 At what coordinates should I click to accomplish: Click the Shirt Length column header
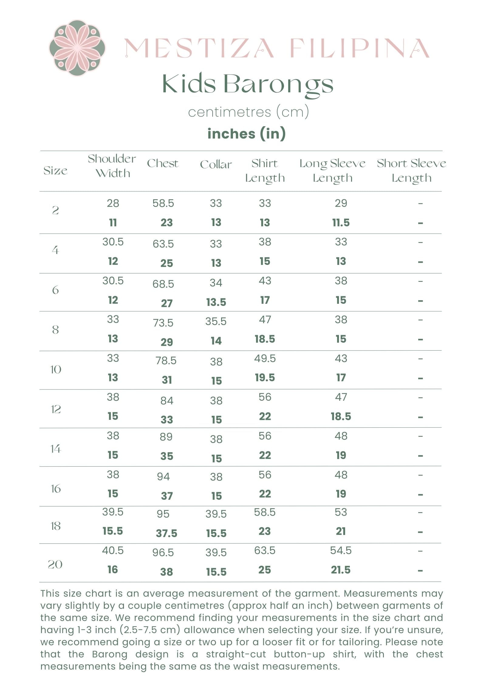(x=265, y=171)
